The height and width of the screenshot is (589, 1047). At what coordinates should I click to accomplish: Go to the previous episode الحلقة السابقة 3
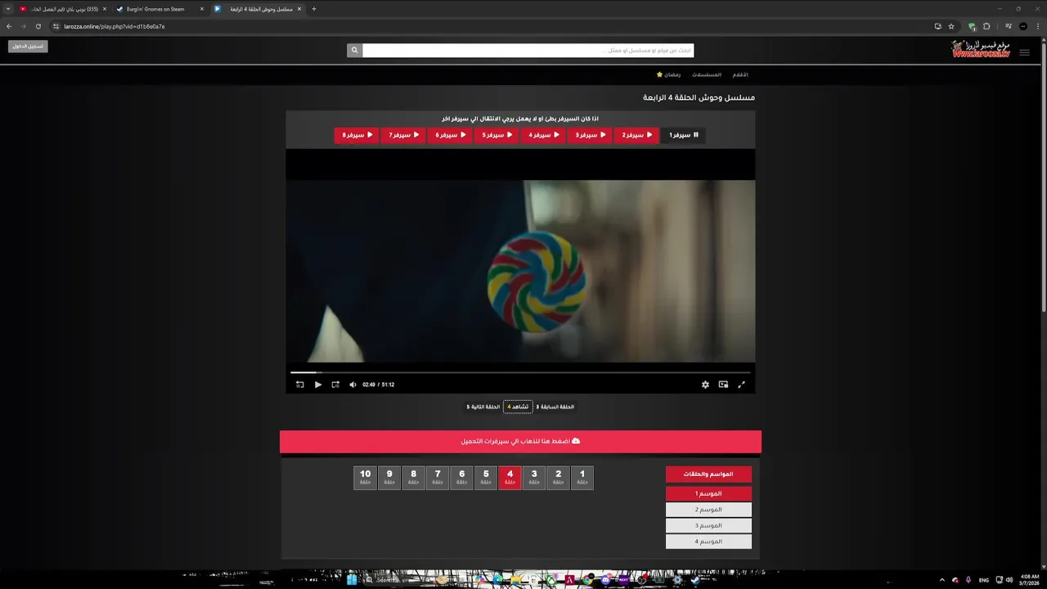pos(555,407)
